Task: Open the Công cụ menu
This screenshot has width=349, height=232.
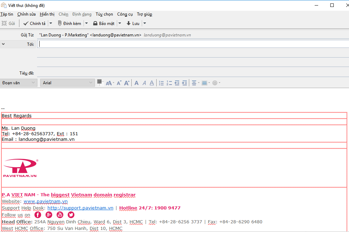Action: pos(125,14)
